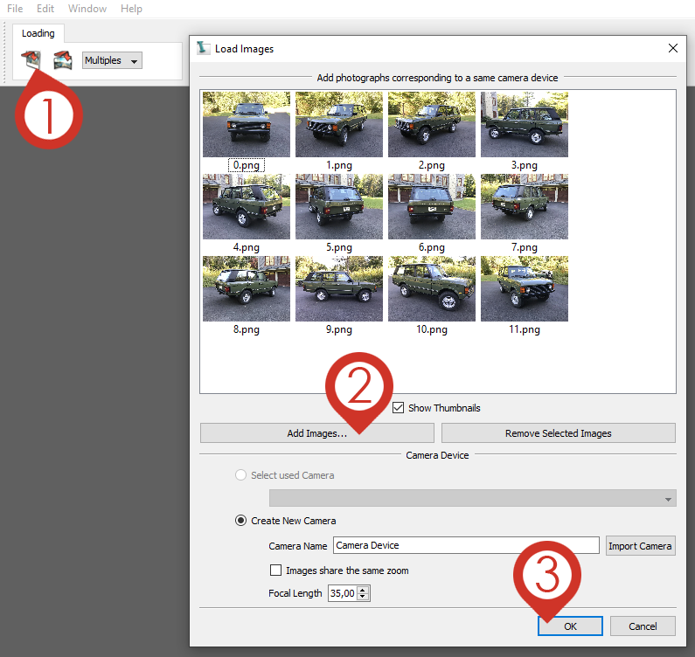Click the Focal Length value field
Image resolution: width=695 pixels, height=657 pixels.
coord(343,593)
